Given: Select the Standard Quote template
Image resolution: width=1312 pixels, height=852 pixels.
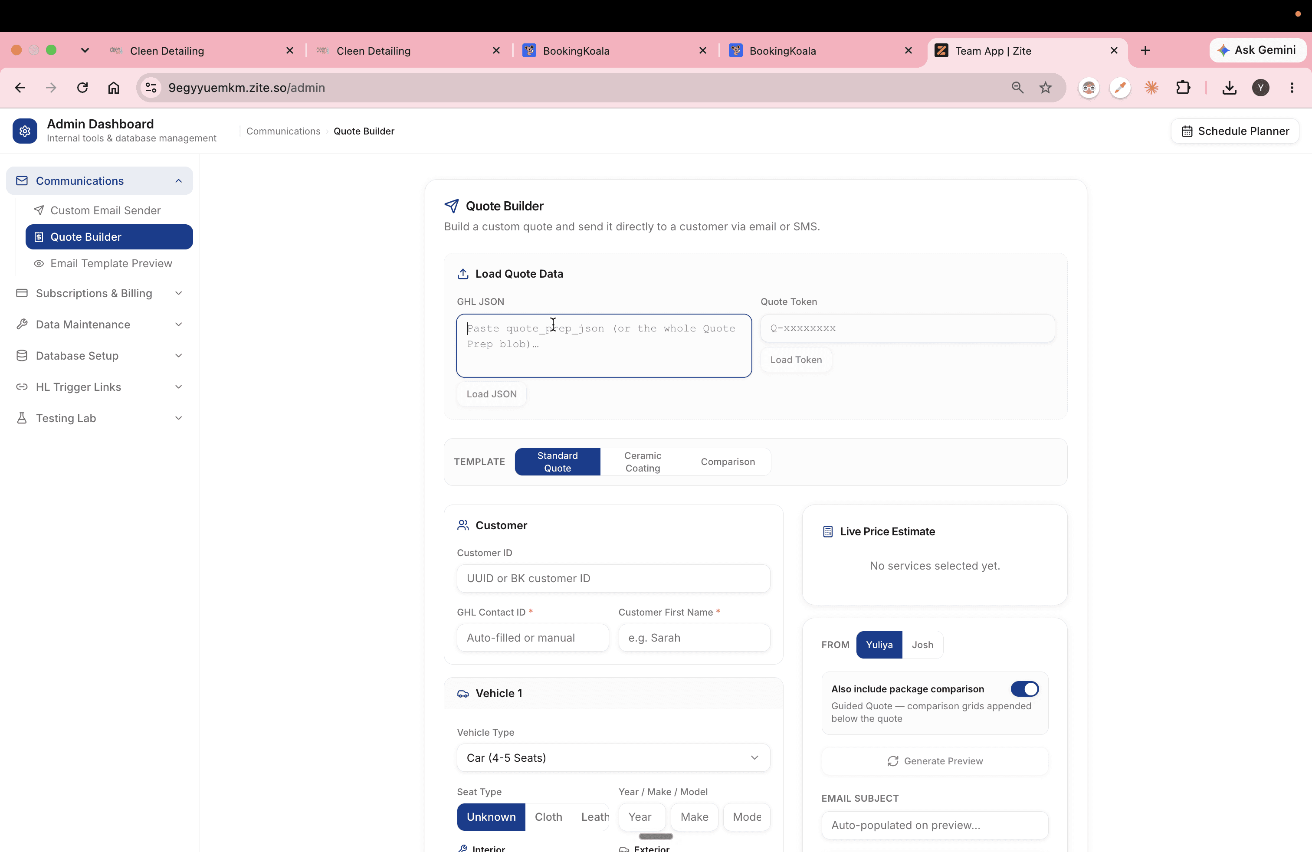Looking at the screenshot, I should coord(558,462).
